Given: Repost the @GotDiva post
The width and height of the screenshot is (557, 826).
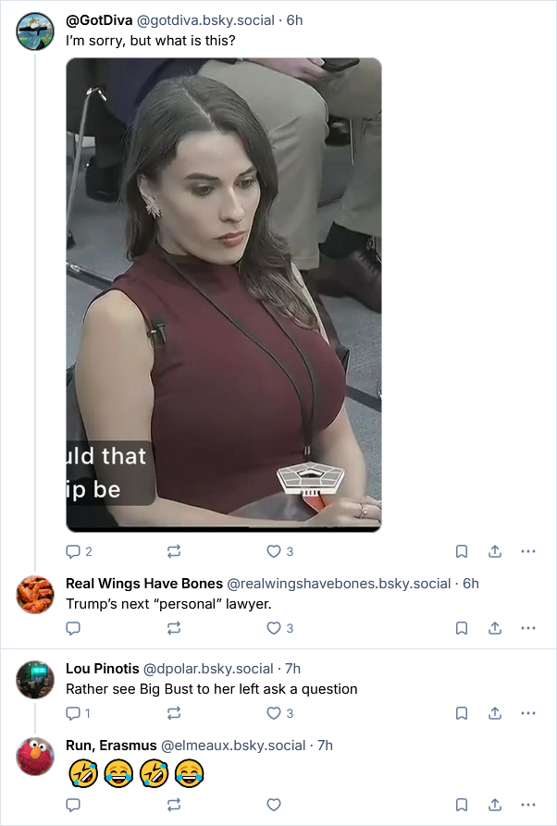Looking at the screenshot, I should click(x=173, y=551).
